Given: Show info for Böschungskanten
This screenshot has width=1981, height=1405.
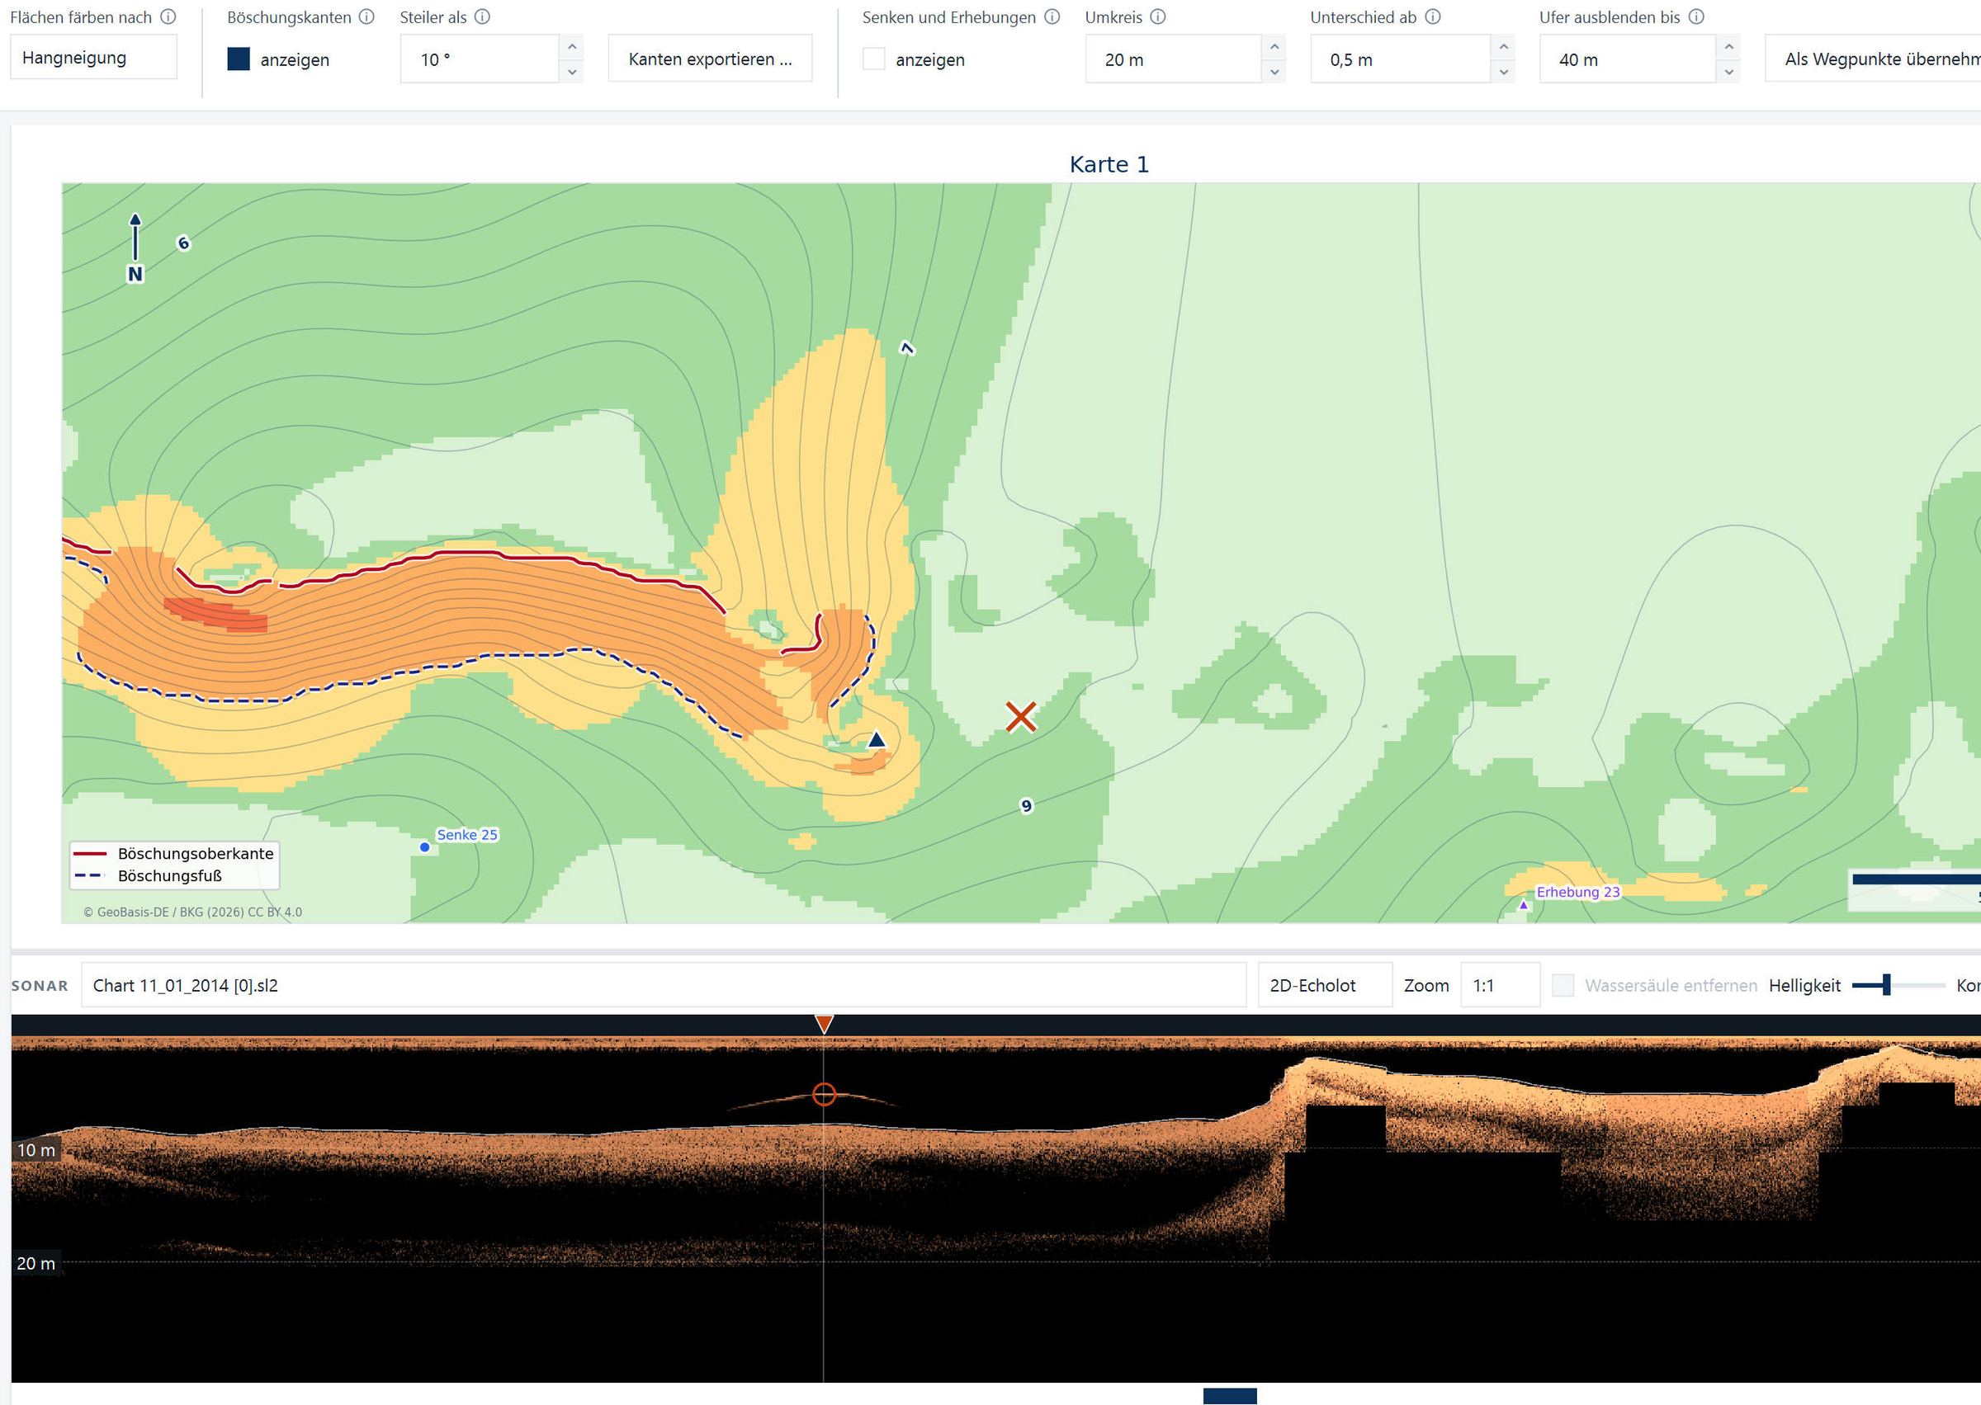Looking at the screenshot, I should click(367, 17).
